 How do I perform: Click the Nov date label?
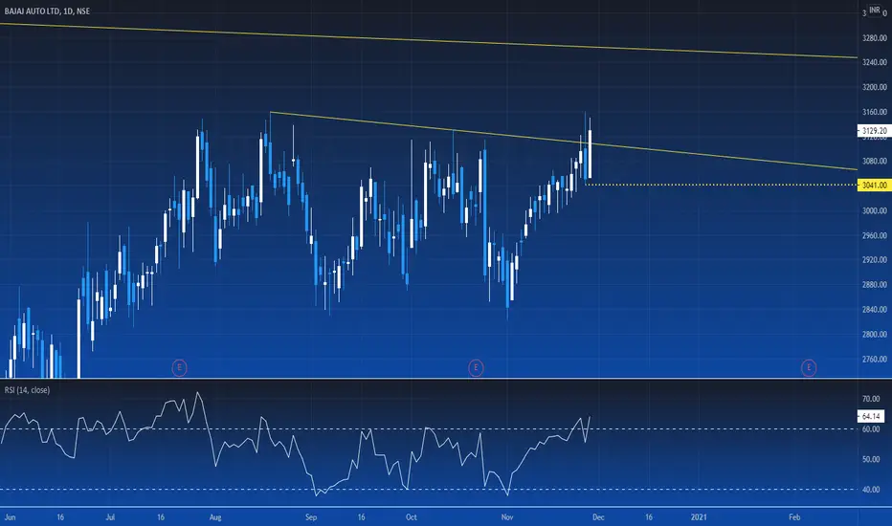507,516
